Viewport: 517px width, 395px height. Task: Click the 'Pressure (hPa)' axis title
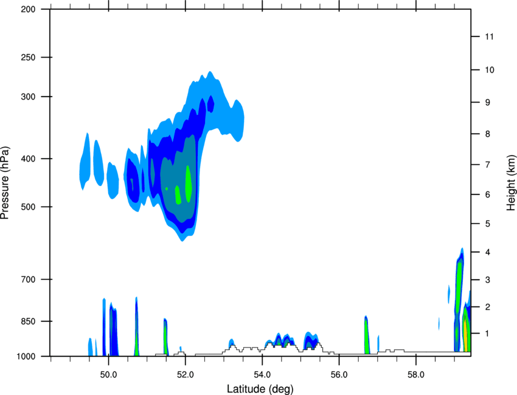(x=5, y=183)
